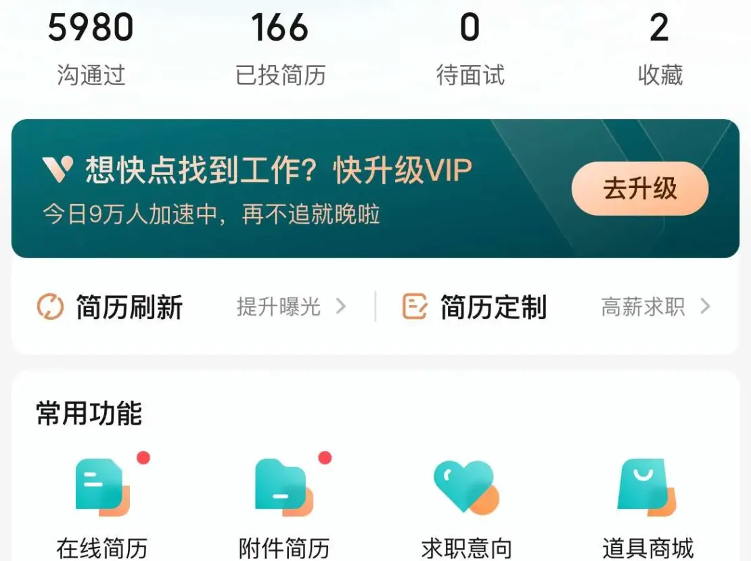Viewport: 751px width, 561px height.
Task: Open the 高薪求职 link
Action: [x=643, y=306]
